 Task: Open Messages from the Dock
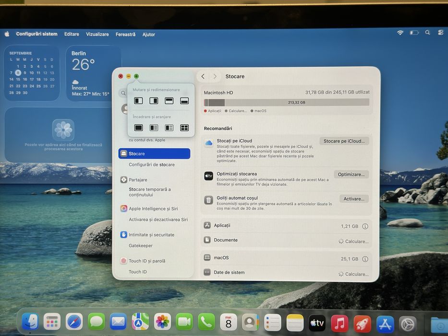pyautogui.click(x=97, y=322)
